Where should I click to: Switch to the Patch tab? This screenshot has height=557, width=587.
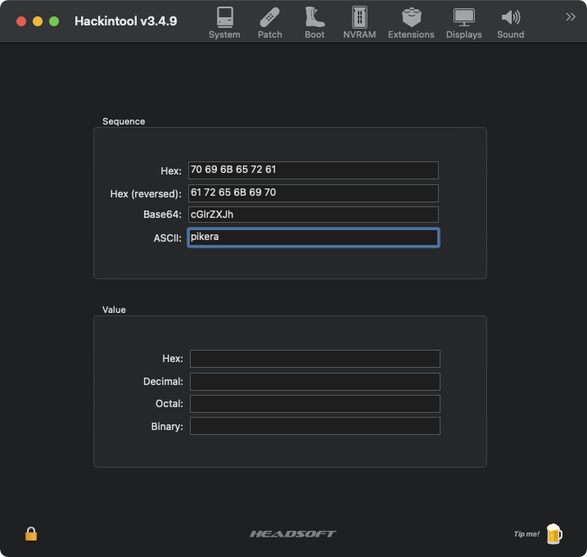point(269,23)
